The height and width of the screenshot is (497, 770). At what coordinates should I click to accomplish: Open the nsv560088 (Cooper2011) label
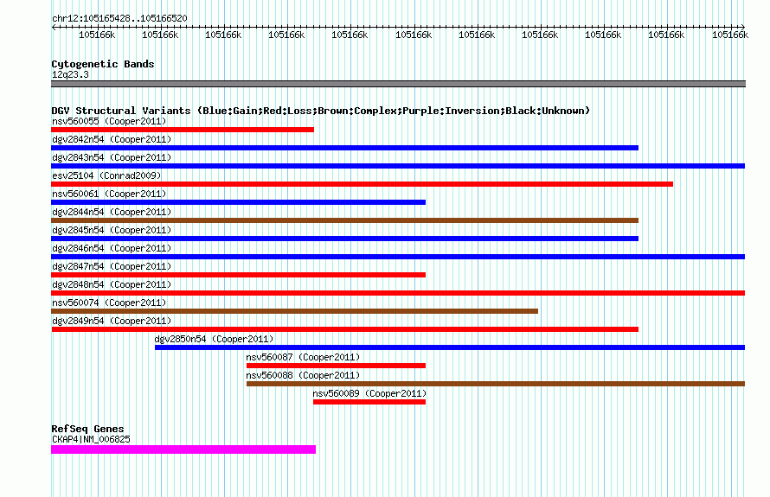[x=303, y=375]
